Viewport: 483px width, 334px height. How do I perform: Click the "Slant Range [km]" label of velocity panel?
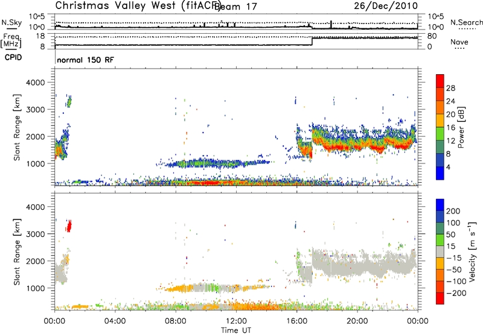click(x=17, y=251)
